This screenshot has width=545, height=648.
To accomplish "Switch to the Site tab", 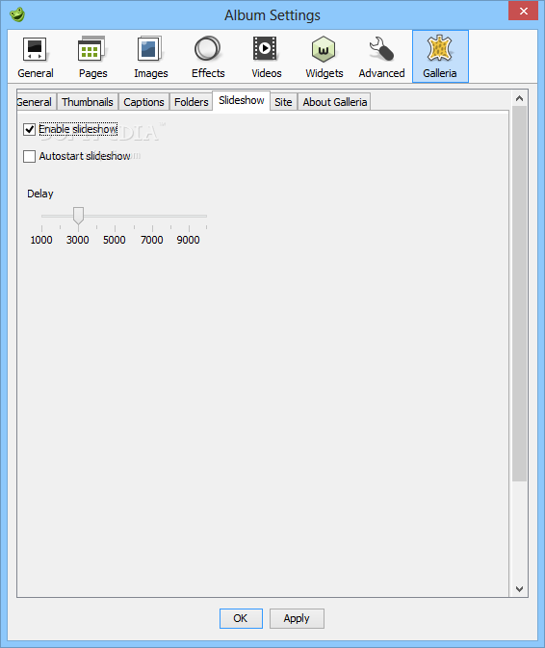I will coord(283,102).
